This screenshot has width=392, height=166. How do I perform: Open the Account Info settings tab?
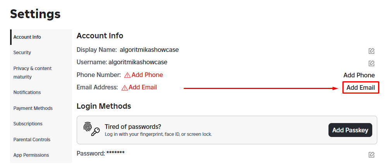click(27, 37)
